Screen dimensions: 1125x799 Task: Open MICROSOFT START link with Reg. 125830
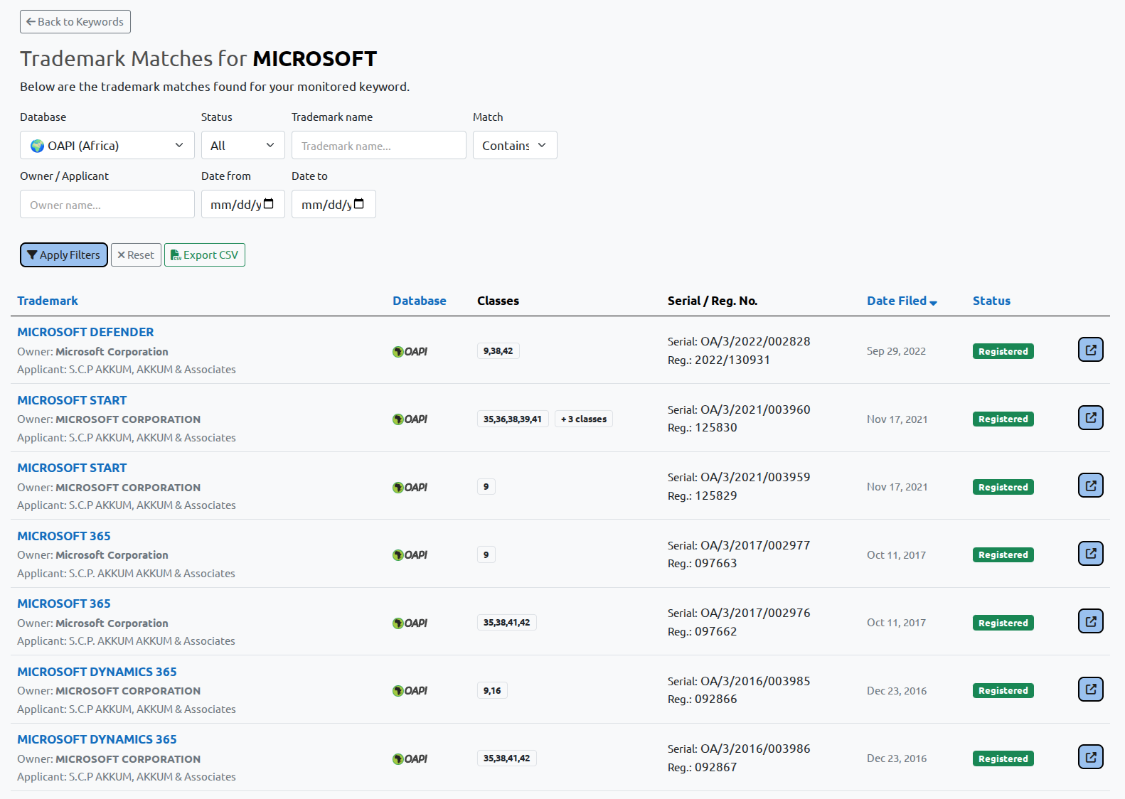(x=72, y=400)
